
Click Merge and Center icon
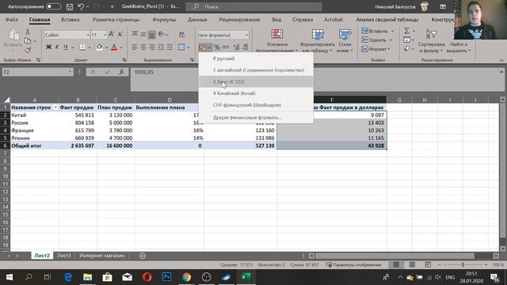point(181,47)
